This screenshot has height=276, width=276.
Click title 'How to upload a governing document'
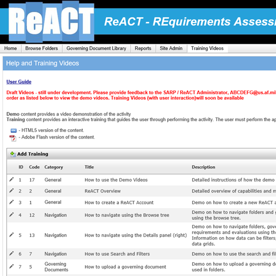125,267
